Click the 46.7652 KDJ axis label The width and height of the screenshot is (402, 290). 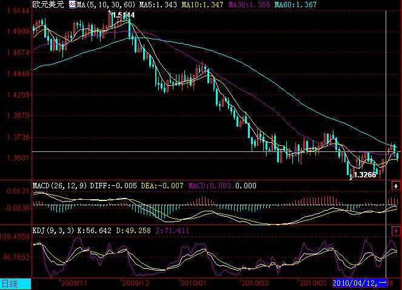coord(16,257)
